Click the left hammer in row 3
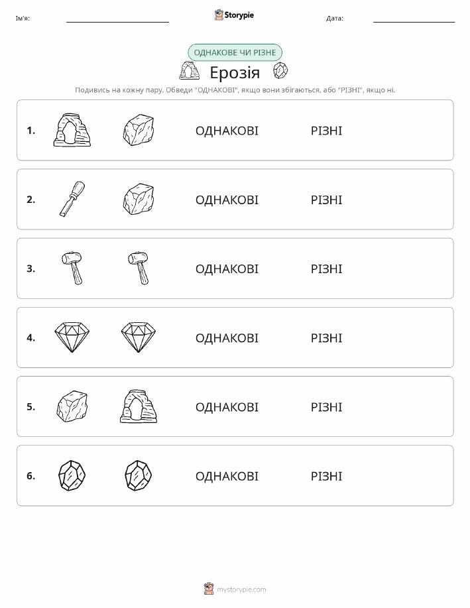Viewport: 470px width, 608px height. pyautogui.click(x=72, y=269)
